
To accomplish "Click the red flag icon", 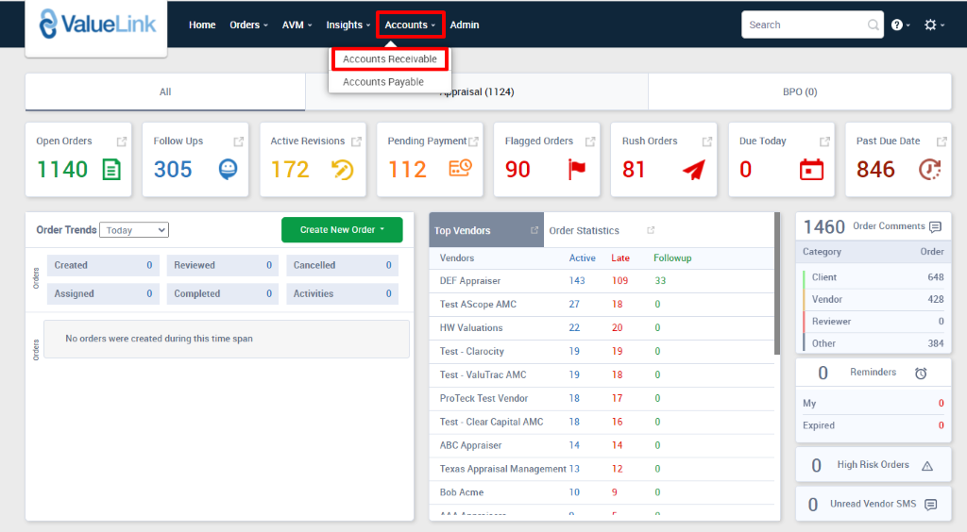I will pos(577,170).
